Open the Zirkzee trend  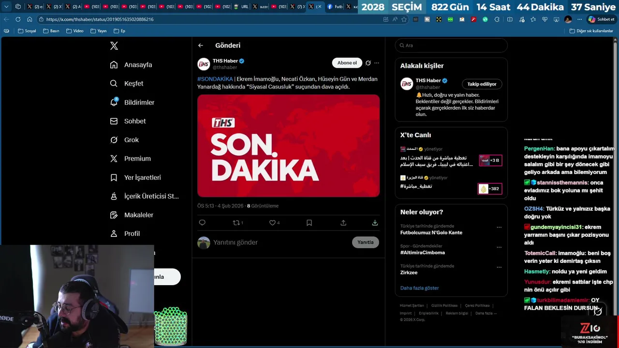click(409, 273)
